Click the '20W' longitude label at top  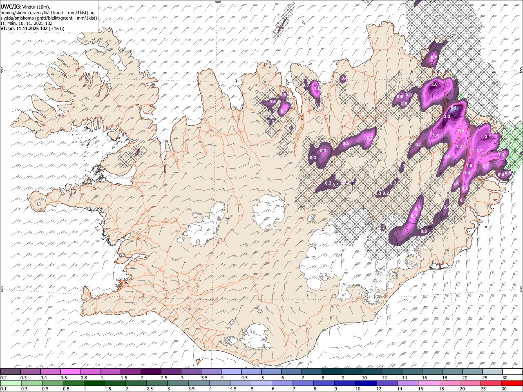[218, 2]
